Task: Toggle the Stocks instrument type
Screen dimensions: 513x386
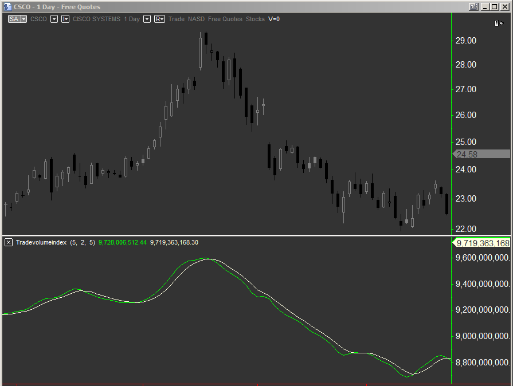Action: (255, 19)
